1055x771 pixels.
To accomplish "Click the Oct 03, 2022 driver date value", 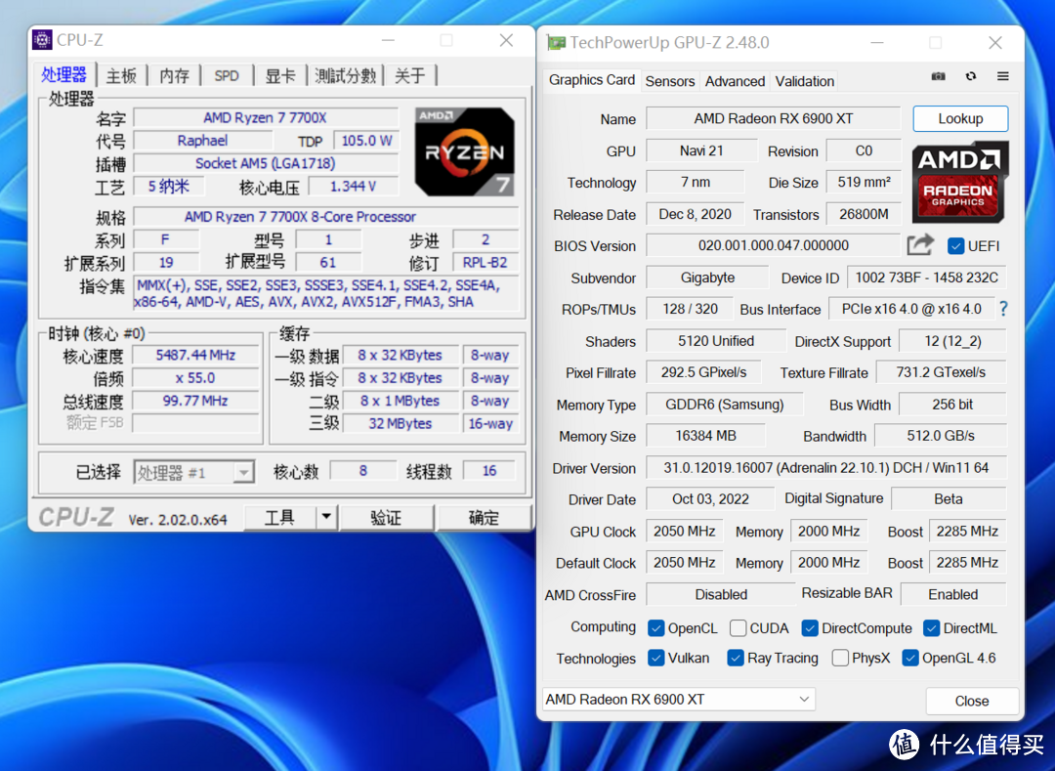I will pyautogui.click(x=710, y=498).
